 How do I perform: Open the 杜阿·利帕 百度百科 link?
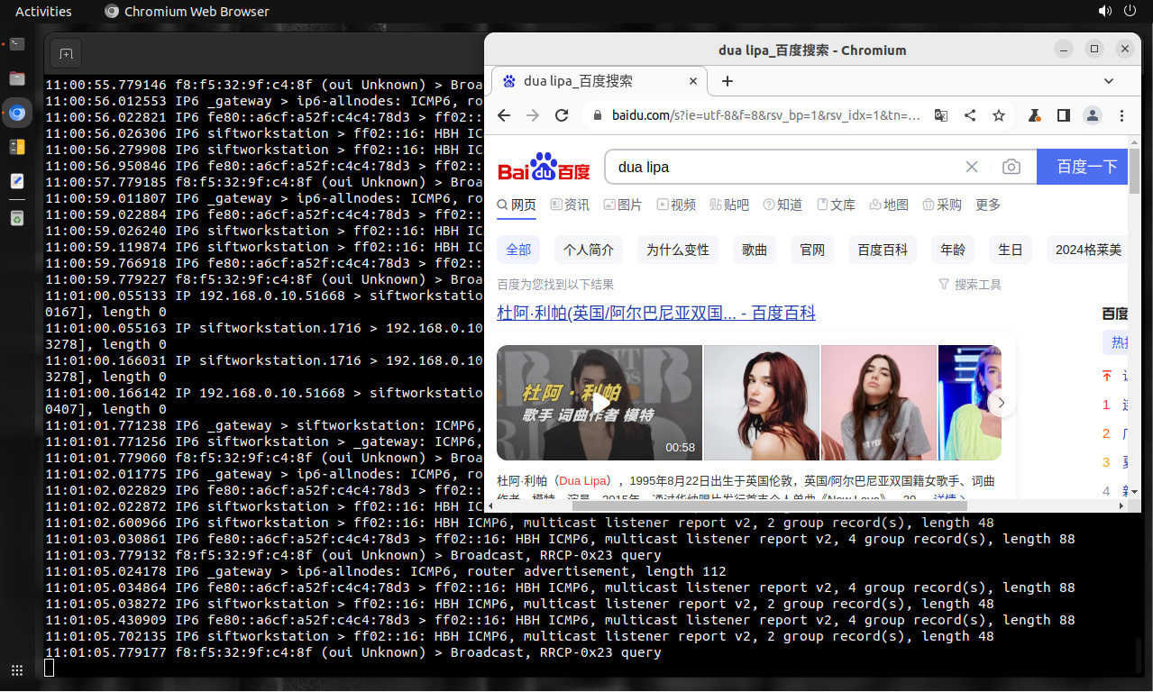tap(655, 314)
